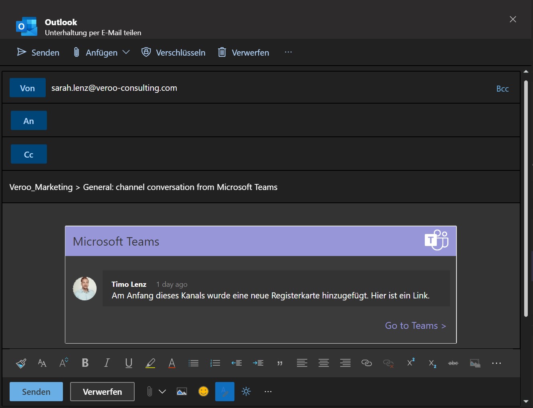Click Verschlüsseln in the top toolbar
Image resolution: width=533 pixels, height=408 pixels.
[x=173, y=52]
